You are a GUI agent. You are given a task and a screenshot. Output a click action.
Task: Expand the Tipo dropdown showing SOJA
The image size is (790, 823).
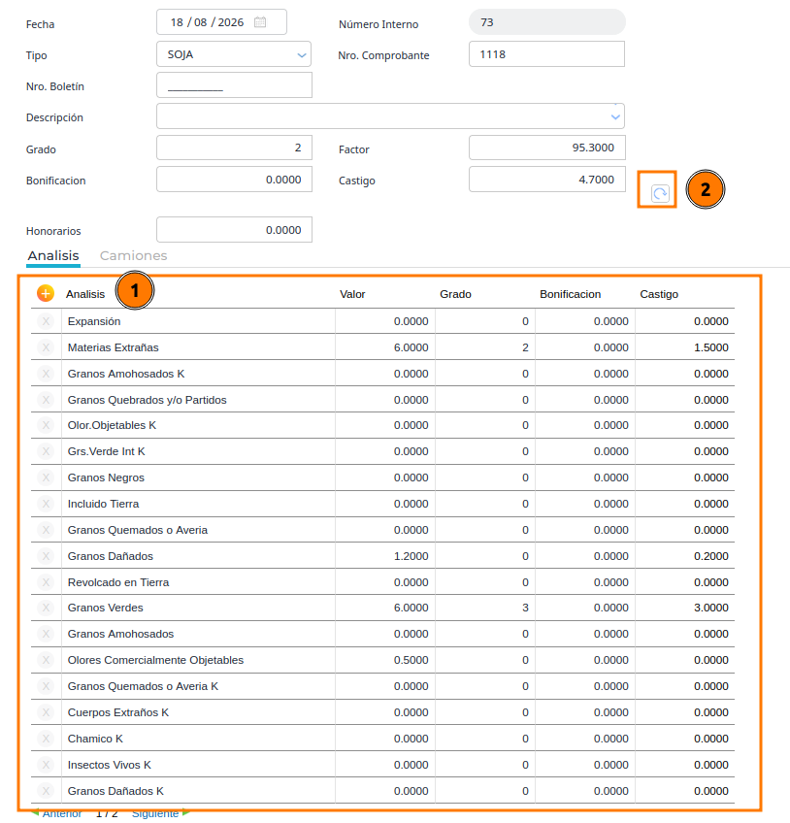pyautogui.click(x=234, y=54)
